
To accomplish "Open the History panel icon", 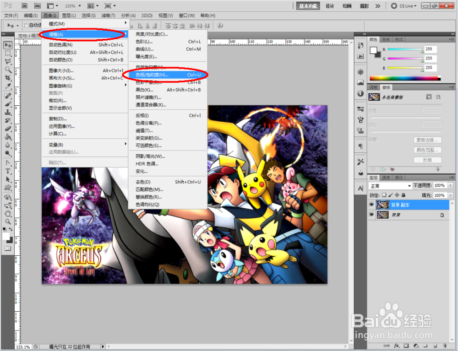I will click(360, 45).
